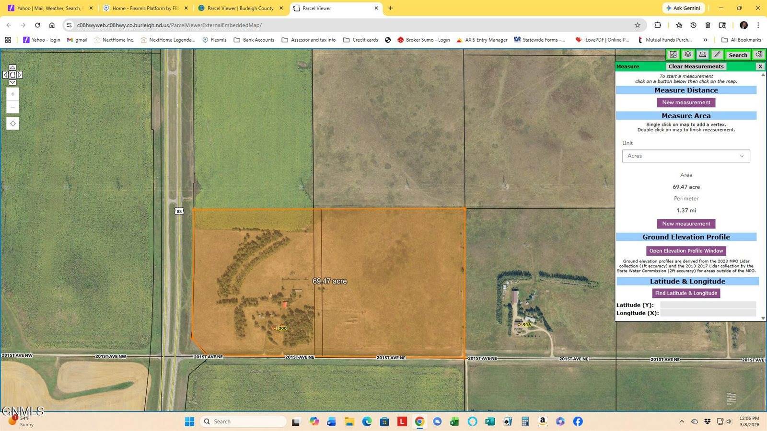The width and height of the screenshot is (767, 431).
Task: Click the identify results icon beside Search
Action: 759,55
